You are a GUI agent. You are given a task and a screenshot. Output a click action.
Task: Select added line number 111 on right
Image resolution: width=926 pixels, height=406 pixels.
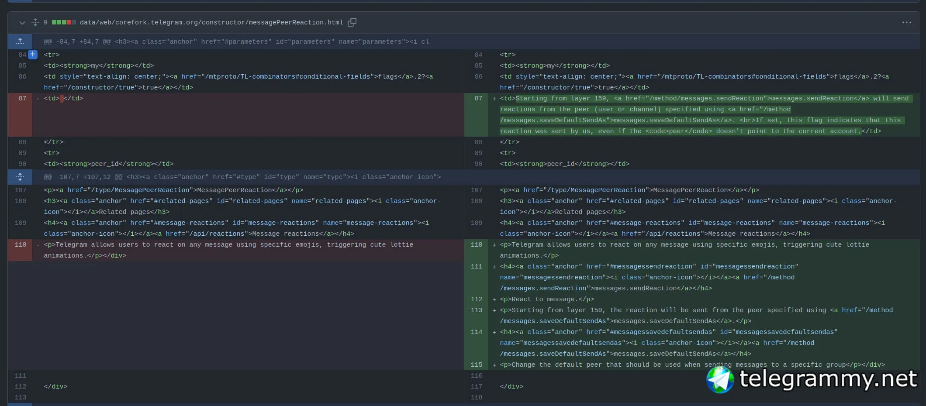[477, 267]
